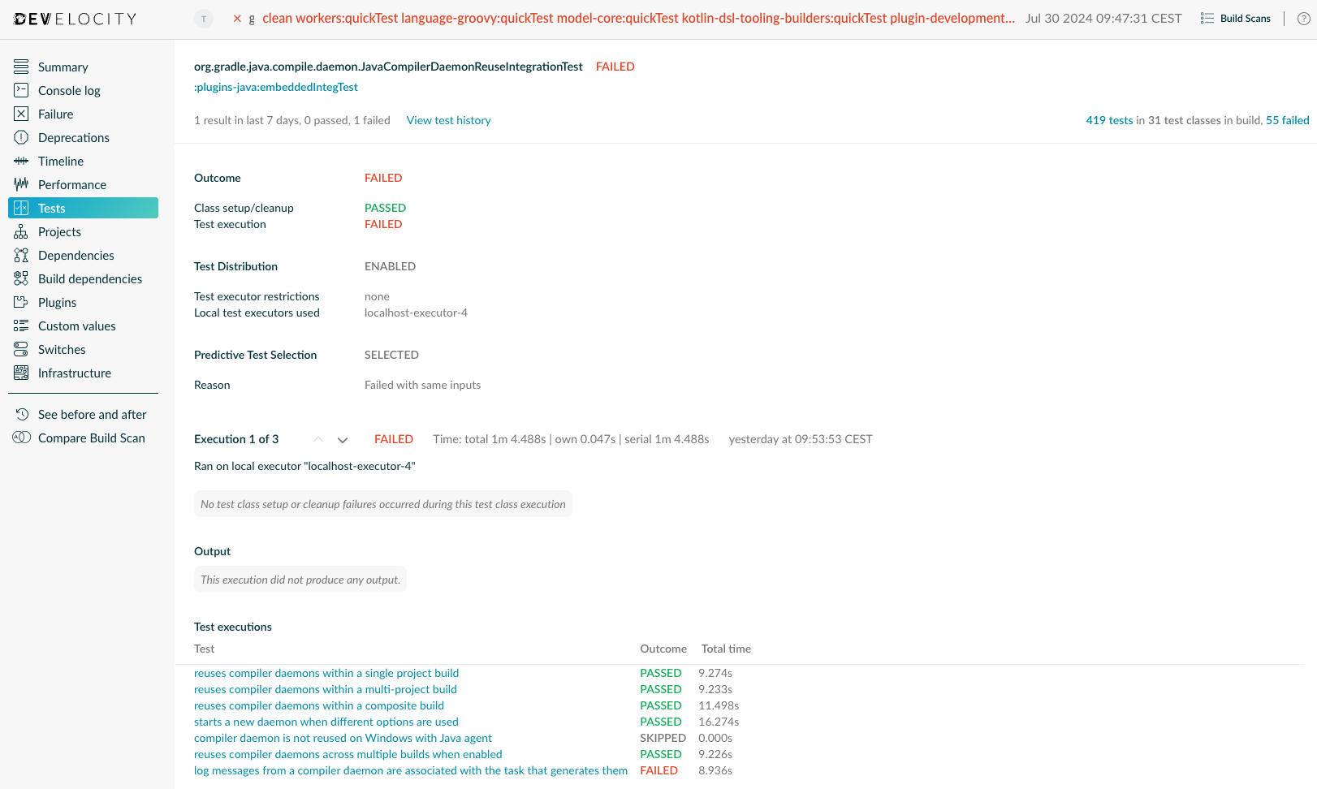Navigate to previous execution with up chevron
This screenshot has width=1317, height=789.
pyautogui.click(x=318, y=439)
